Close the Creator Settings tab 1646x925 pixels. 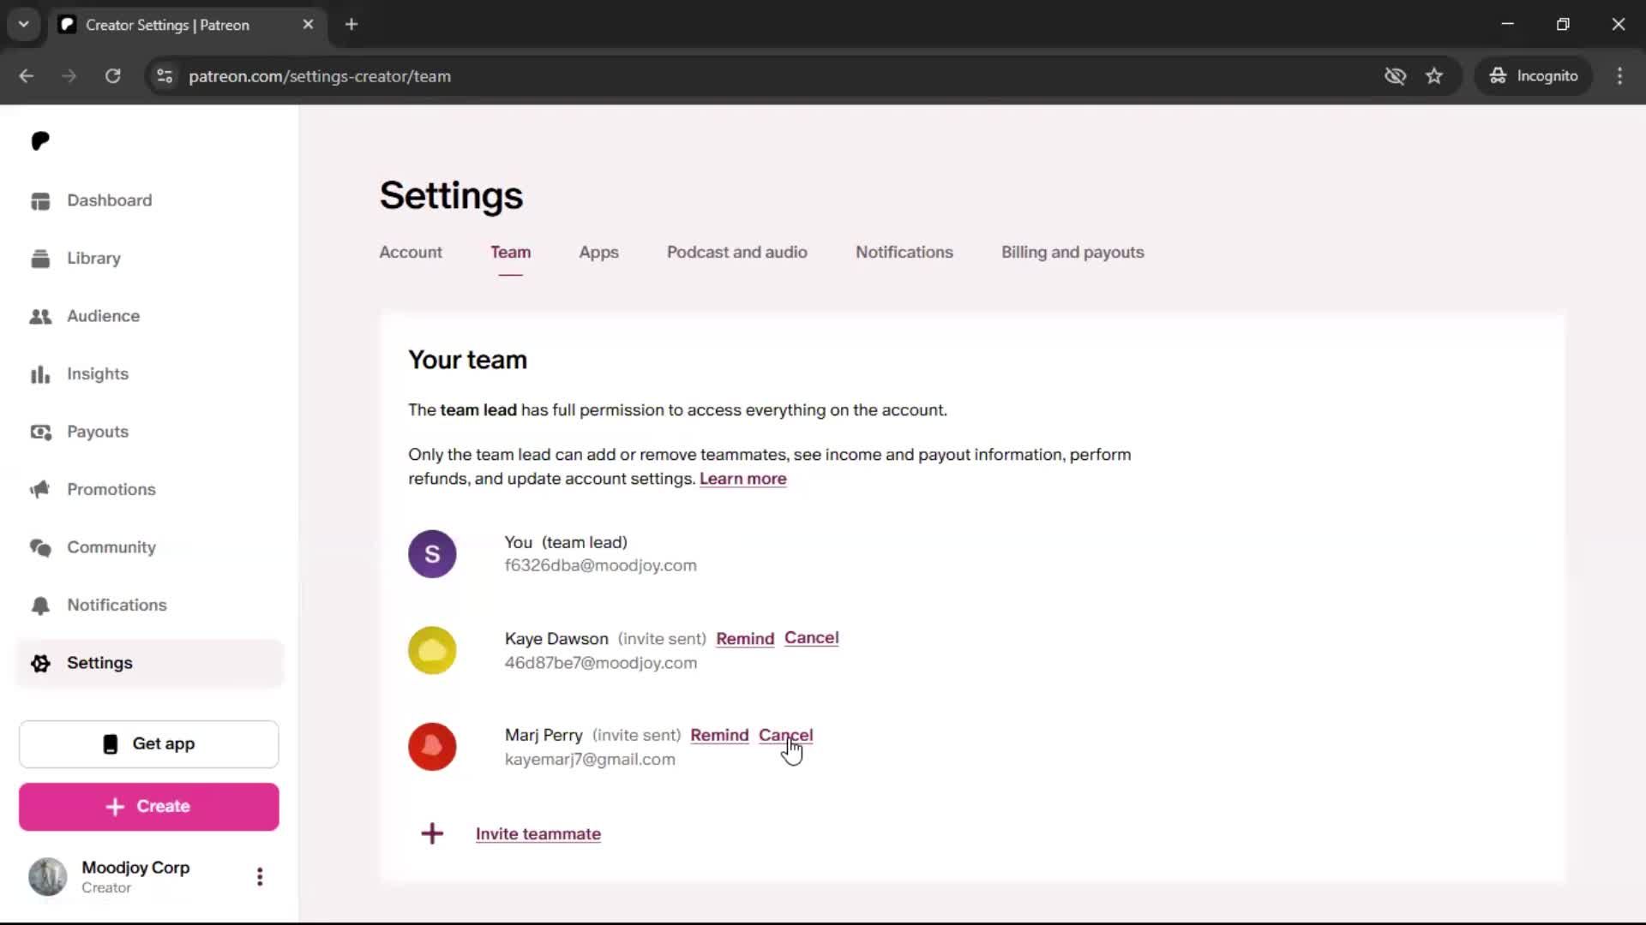click(x=308, y=25)
